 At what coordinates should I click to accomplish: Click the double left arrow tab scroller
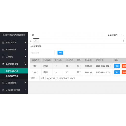pyautogui.click(x=31, y=41)
